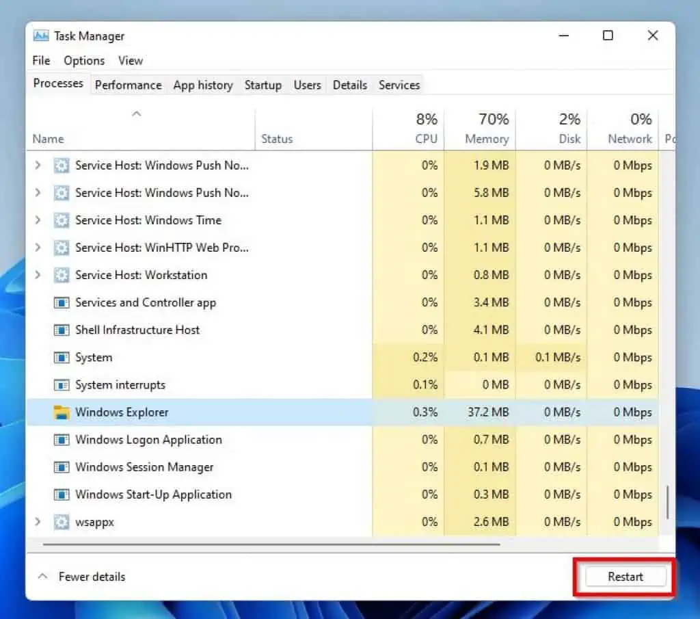The height and width of the screenshot is (619, 700).
Task: Open the Options menu
Action: [84, 60]
